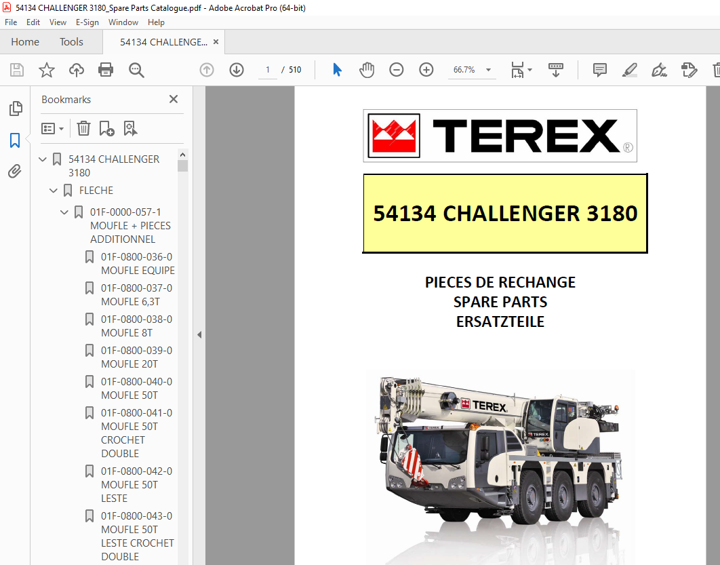Toggle scrolling mode toolbar icon
Screen dimensions: 720x565
556,70
